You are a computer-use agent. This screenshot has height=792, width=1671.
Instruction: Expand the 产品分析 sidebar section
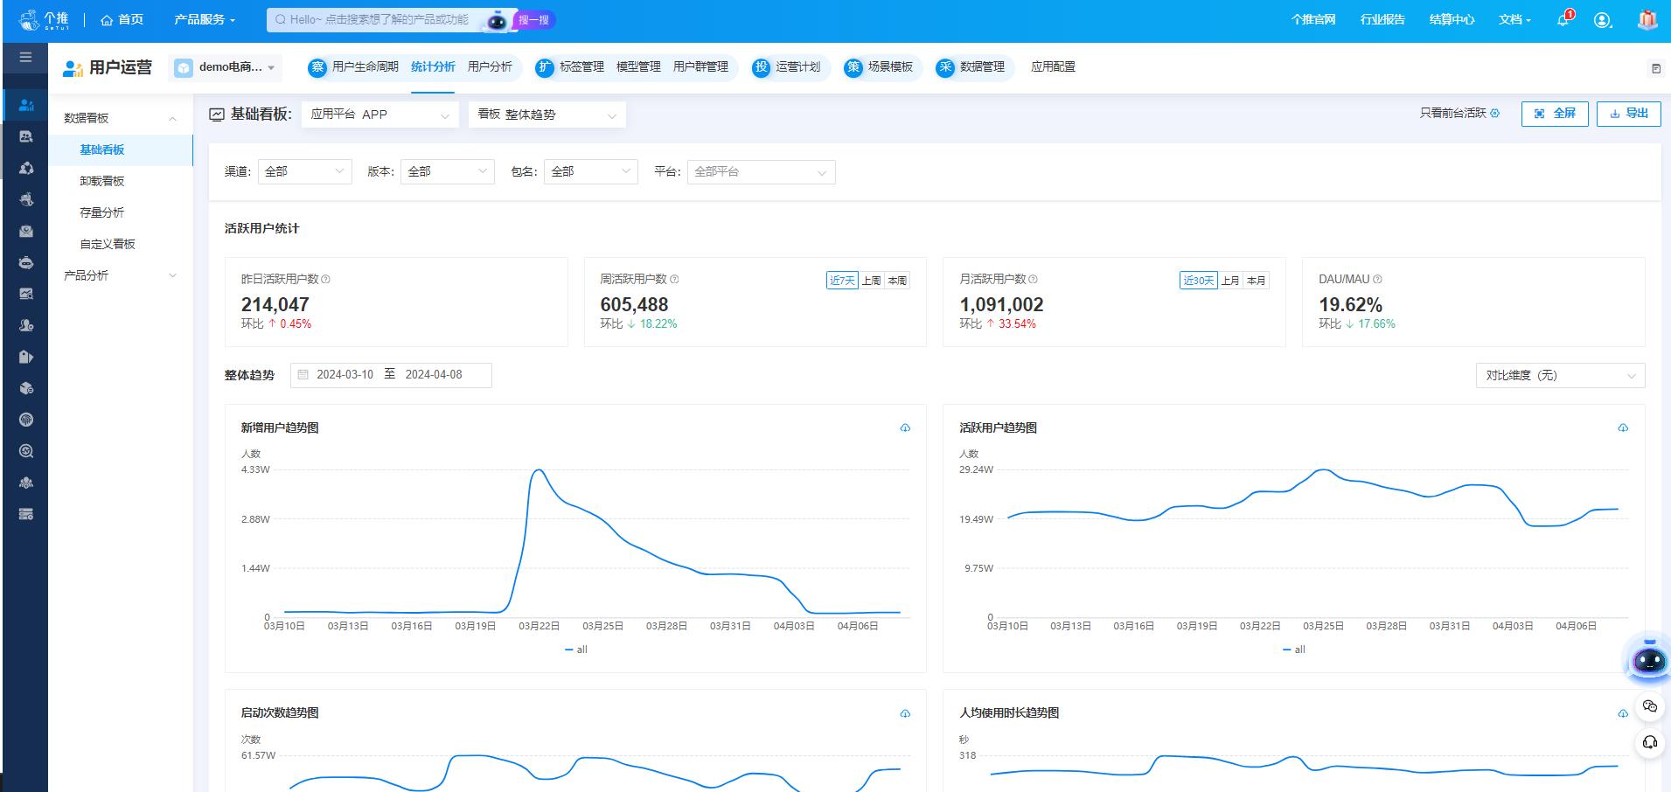pos(120,275)
